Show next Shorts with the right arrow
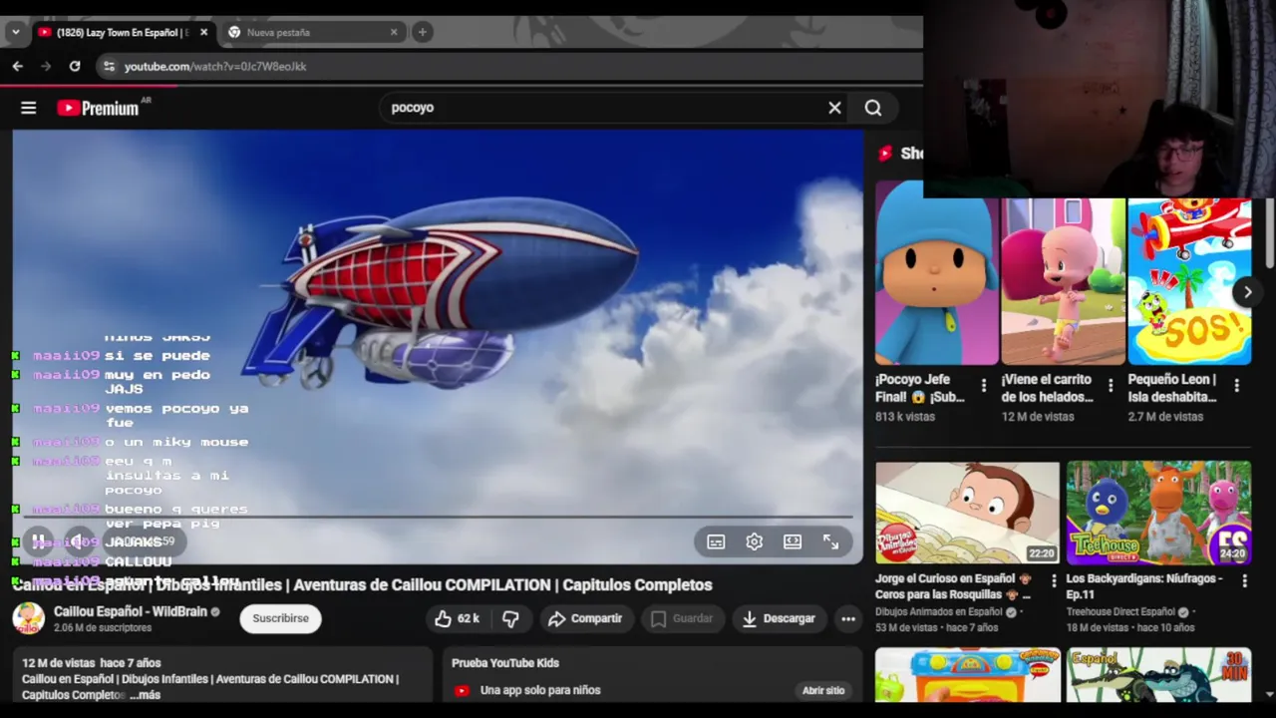The image size is (1276, 718). tap(1247, 292)
